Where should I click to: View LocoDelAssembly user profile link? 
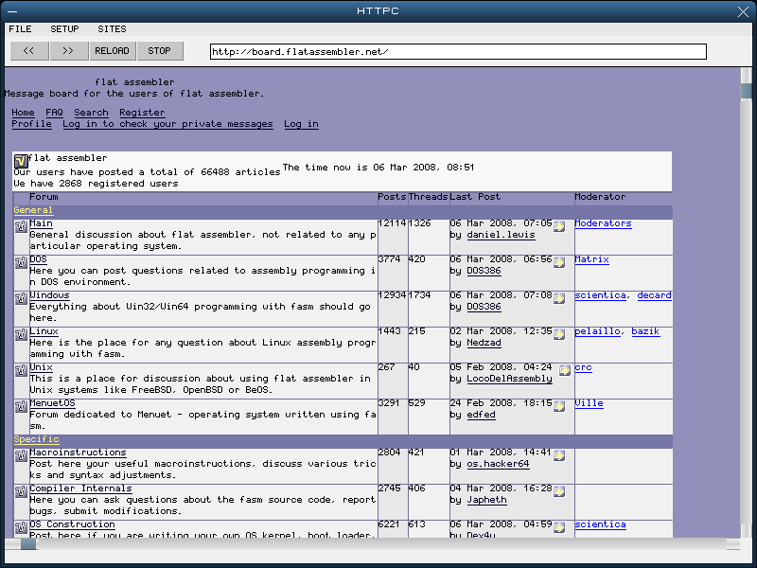(509, 380)
